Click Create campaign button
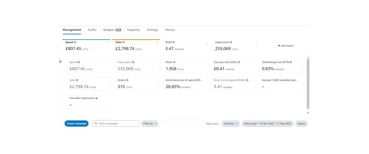This screenshot has width=369, height=154. pos(77,124)
